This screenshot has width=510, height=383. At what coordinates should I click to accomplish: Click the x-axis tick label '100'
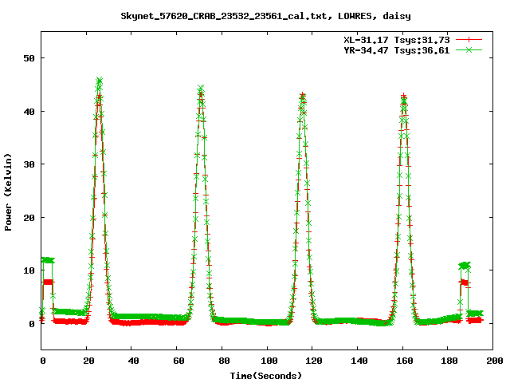269,361
